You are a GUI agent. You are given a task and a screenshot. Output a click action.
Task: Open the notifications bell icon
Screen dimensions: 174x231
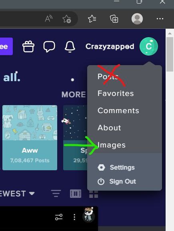pyautogui.click(x=70, y=47)
